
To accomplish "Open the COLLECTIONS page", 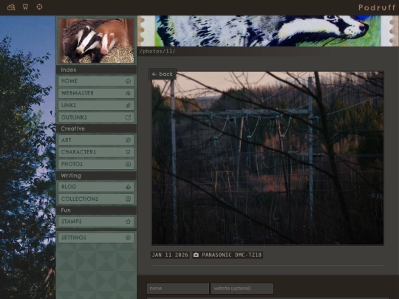I will (x=96, y=199).
